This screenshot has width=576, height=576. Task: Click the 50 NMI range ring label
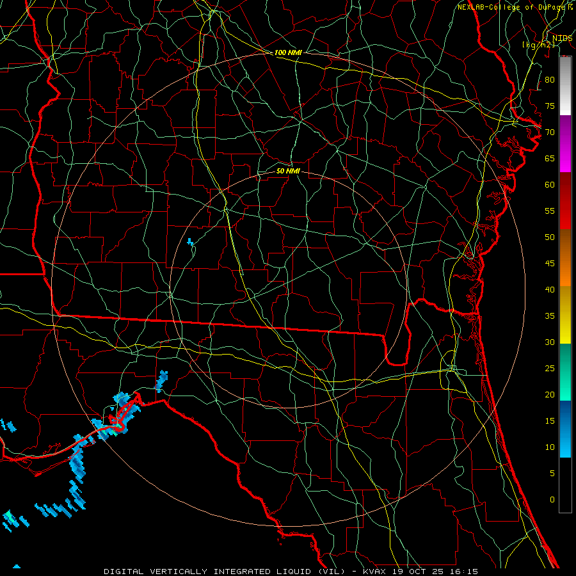288,171
